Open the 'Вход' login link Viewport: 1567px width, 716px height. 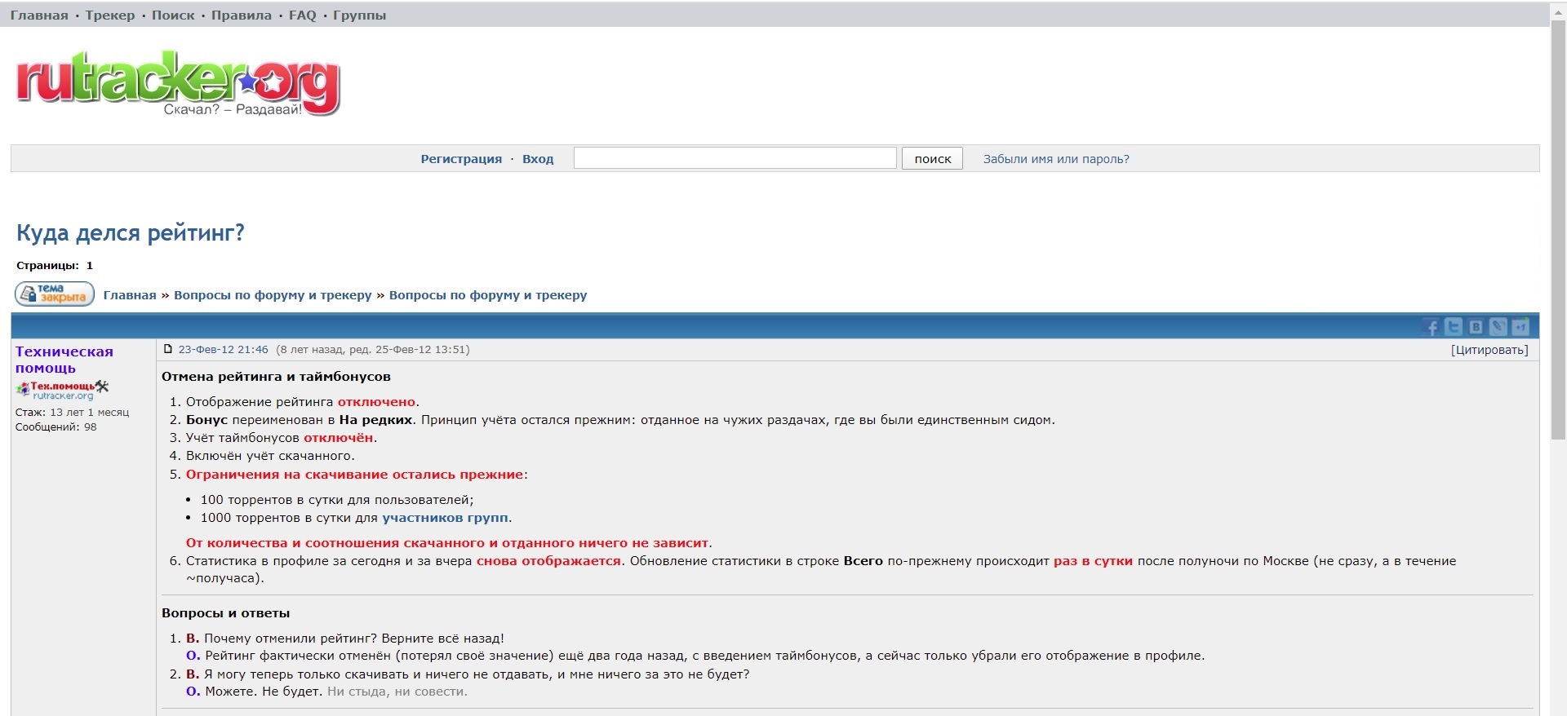point(538,159)
